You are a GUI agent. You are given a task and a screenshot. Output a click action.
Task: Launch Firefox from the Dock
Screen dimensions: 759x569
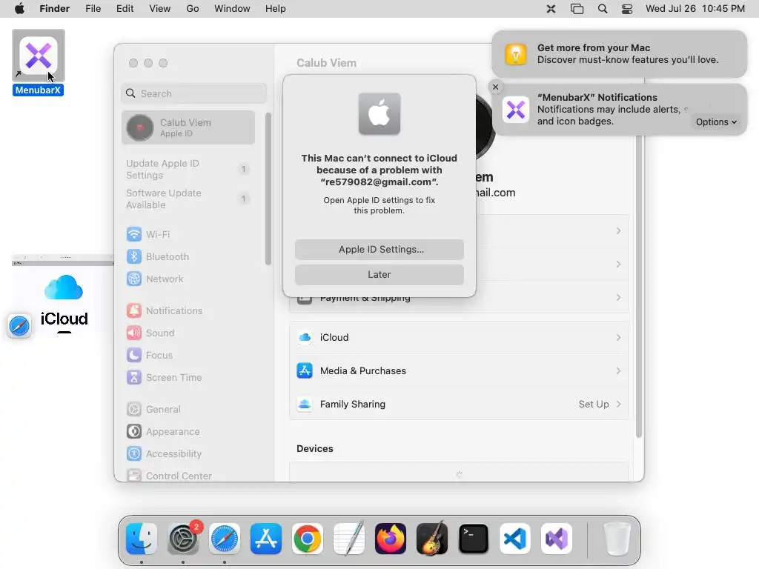coord(391,539)
